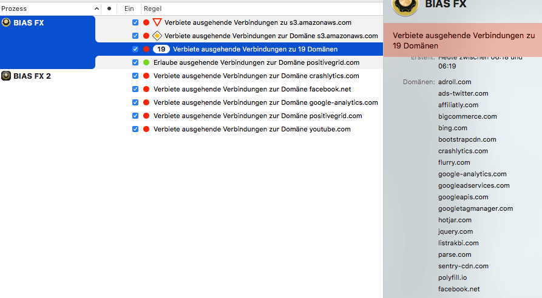Click jquery.com in domain list
The image size is (542, 298).
click(x=455, y=231)
